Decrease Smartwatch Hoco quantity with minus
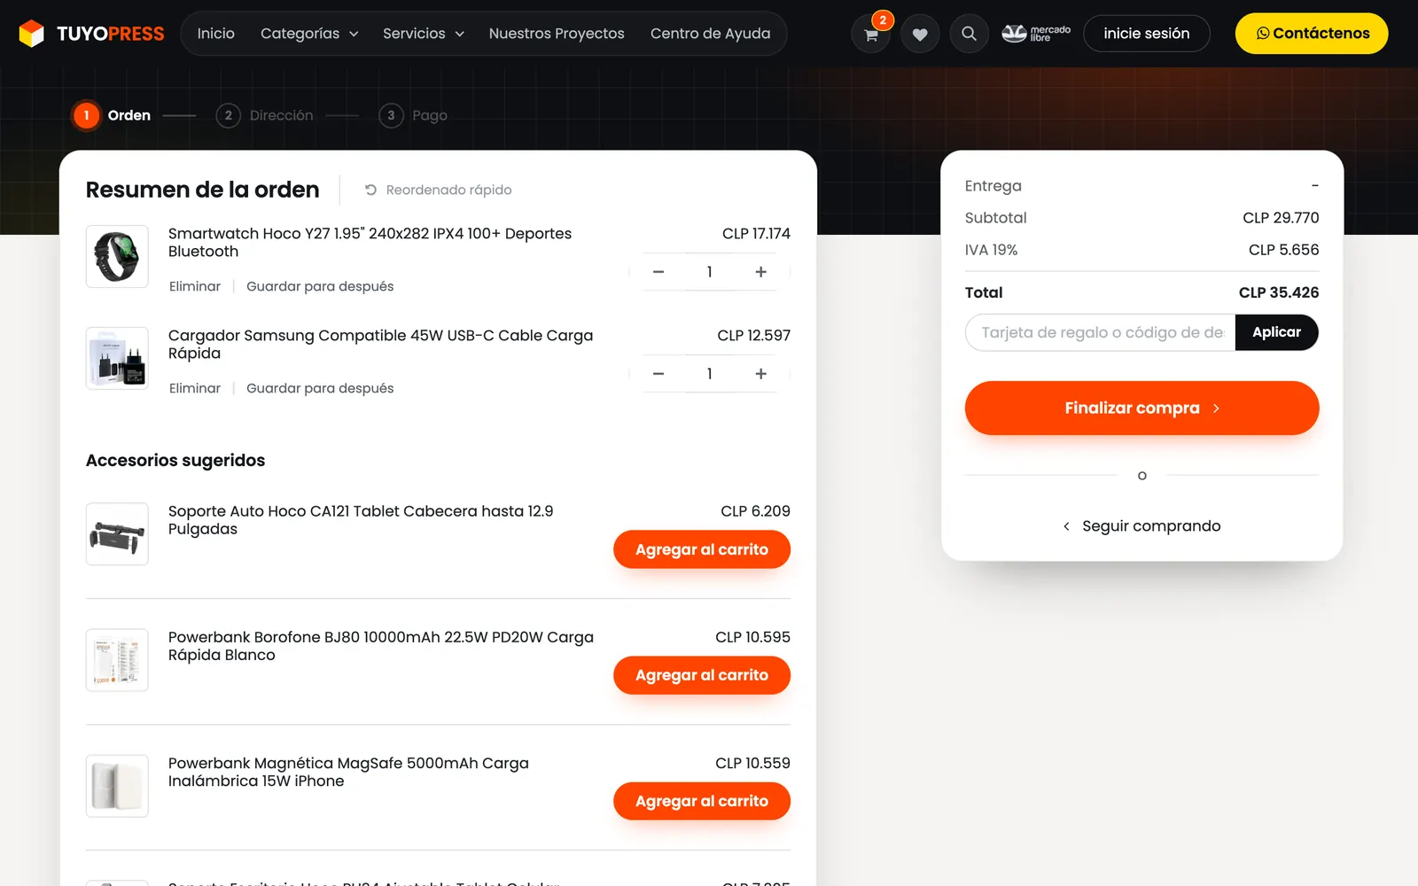The width and height of the screenshot is (1418, 886). tap(658, 272)
